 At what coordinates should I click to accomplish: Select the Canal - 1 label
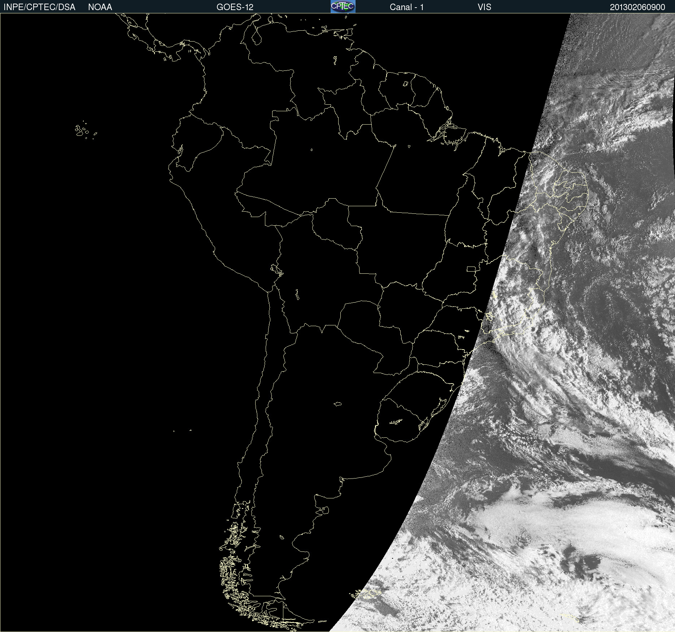coord(407,7)
